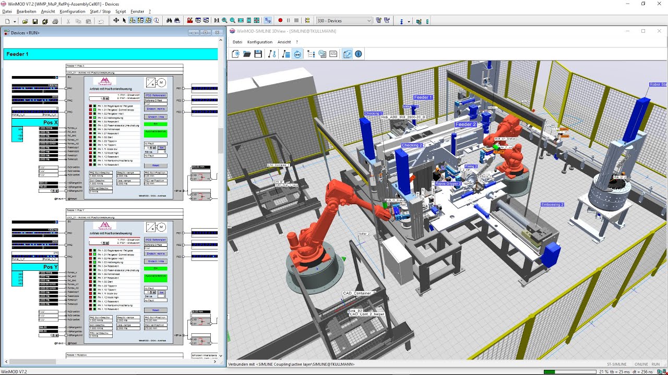Click Endsch. links button in Feeder 1 Pos X
The width and height of the screenshot is (668, 375).
pos(156,117)
